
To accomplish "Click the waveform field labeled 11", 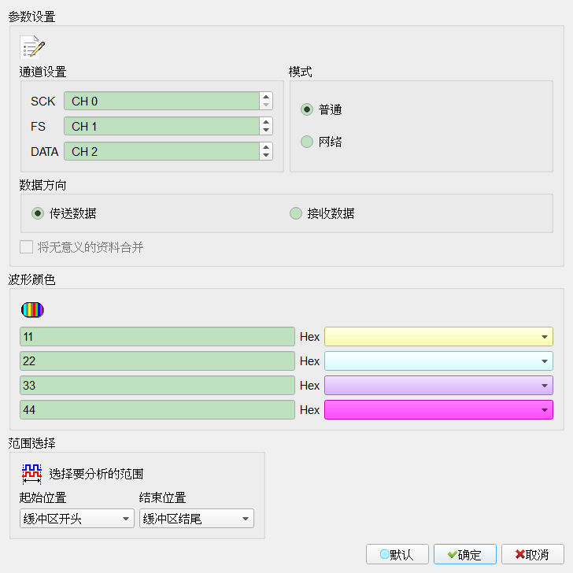I will click(x=157, y=337).
